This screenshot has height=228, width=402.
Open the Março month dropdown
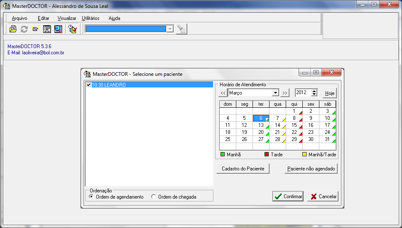tap(275, 92)
